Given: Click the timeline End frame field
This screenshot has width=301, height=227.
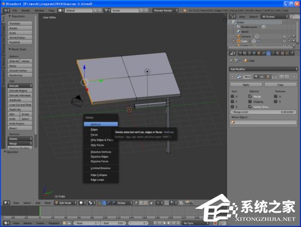Looking at the screenshot, I should click(x=113, y=223).
